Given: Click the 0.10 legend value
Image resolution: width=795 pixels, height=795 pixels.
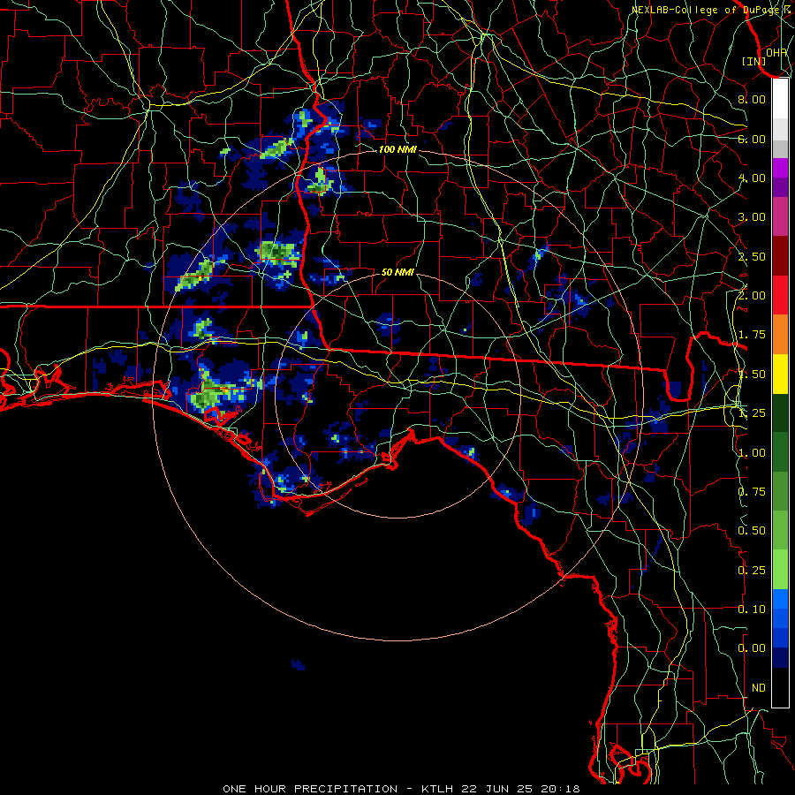Looking at the screenshot, I should (752, 609).
